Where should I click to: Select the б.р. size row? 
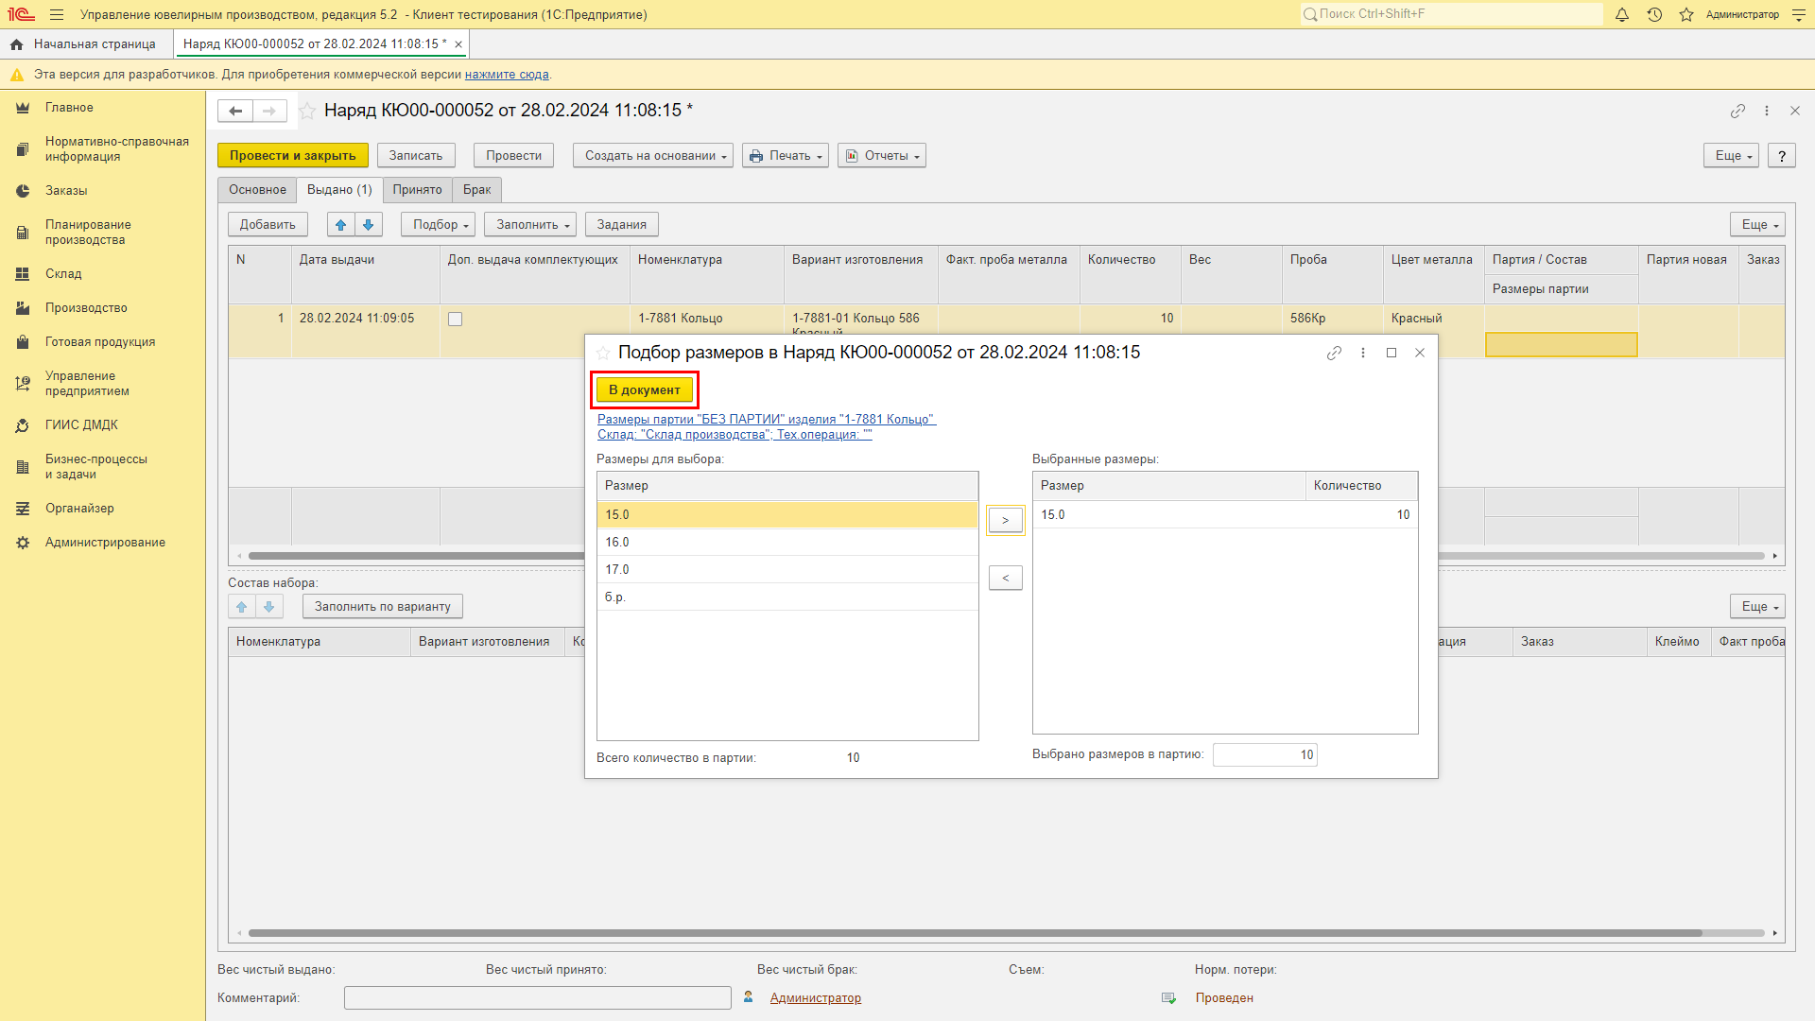coord(787,597)
